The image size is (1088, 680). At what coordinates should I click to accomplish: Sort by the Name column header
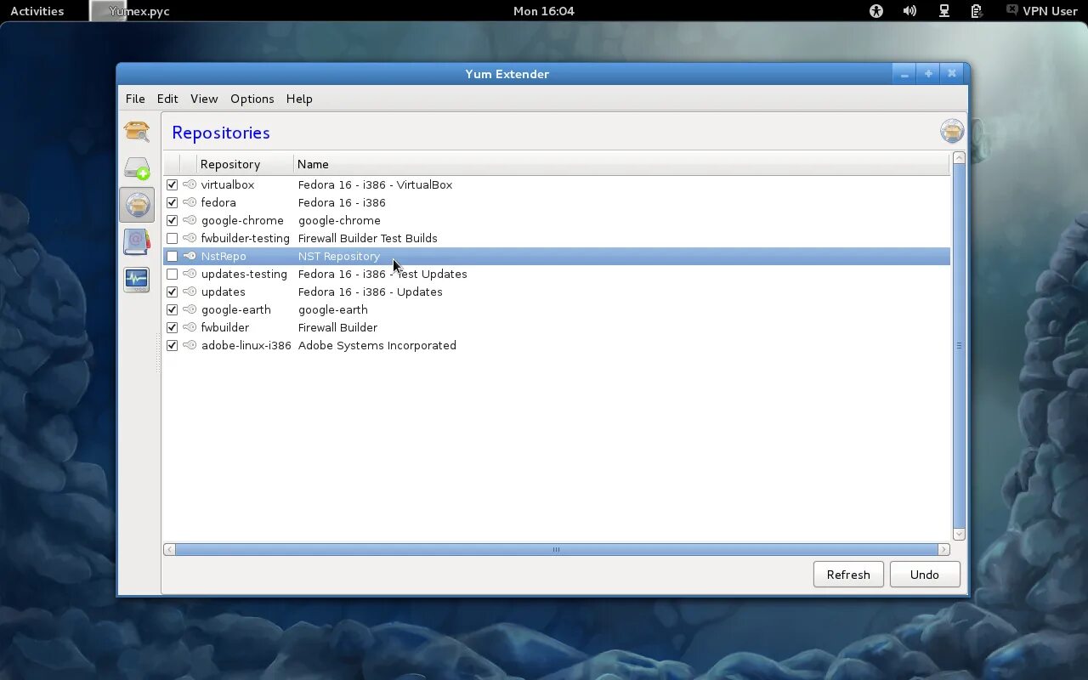point(621,164)
